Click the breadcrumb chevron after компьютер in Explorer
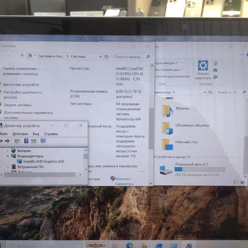This screenshot has width=248, height=248. point(174,92)
